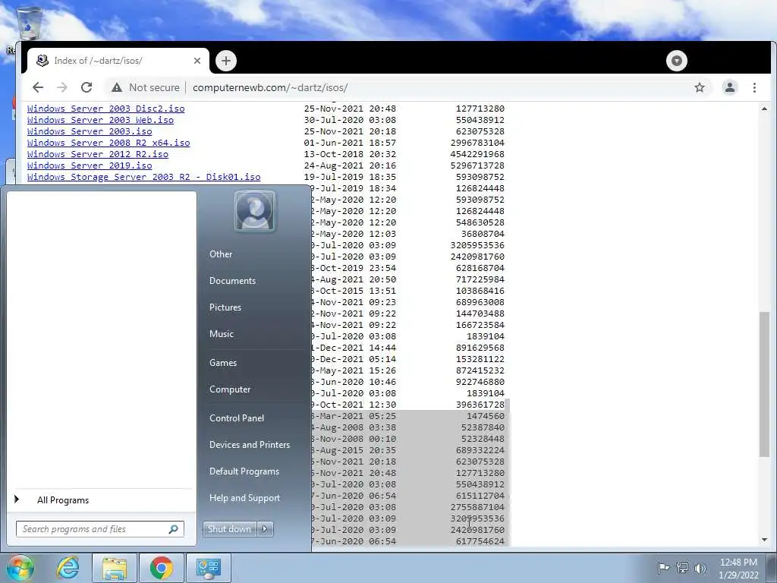
Task: Open the control panel taskbar item
Action: click(x=209, y=568)
